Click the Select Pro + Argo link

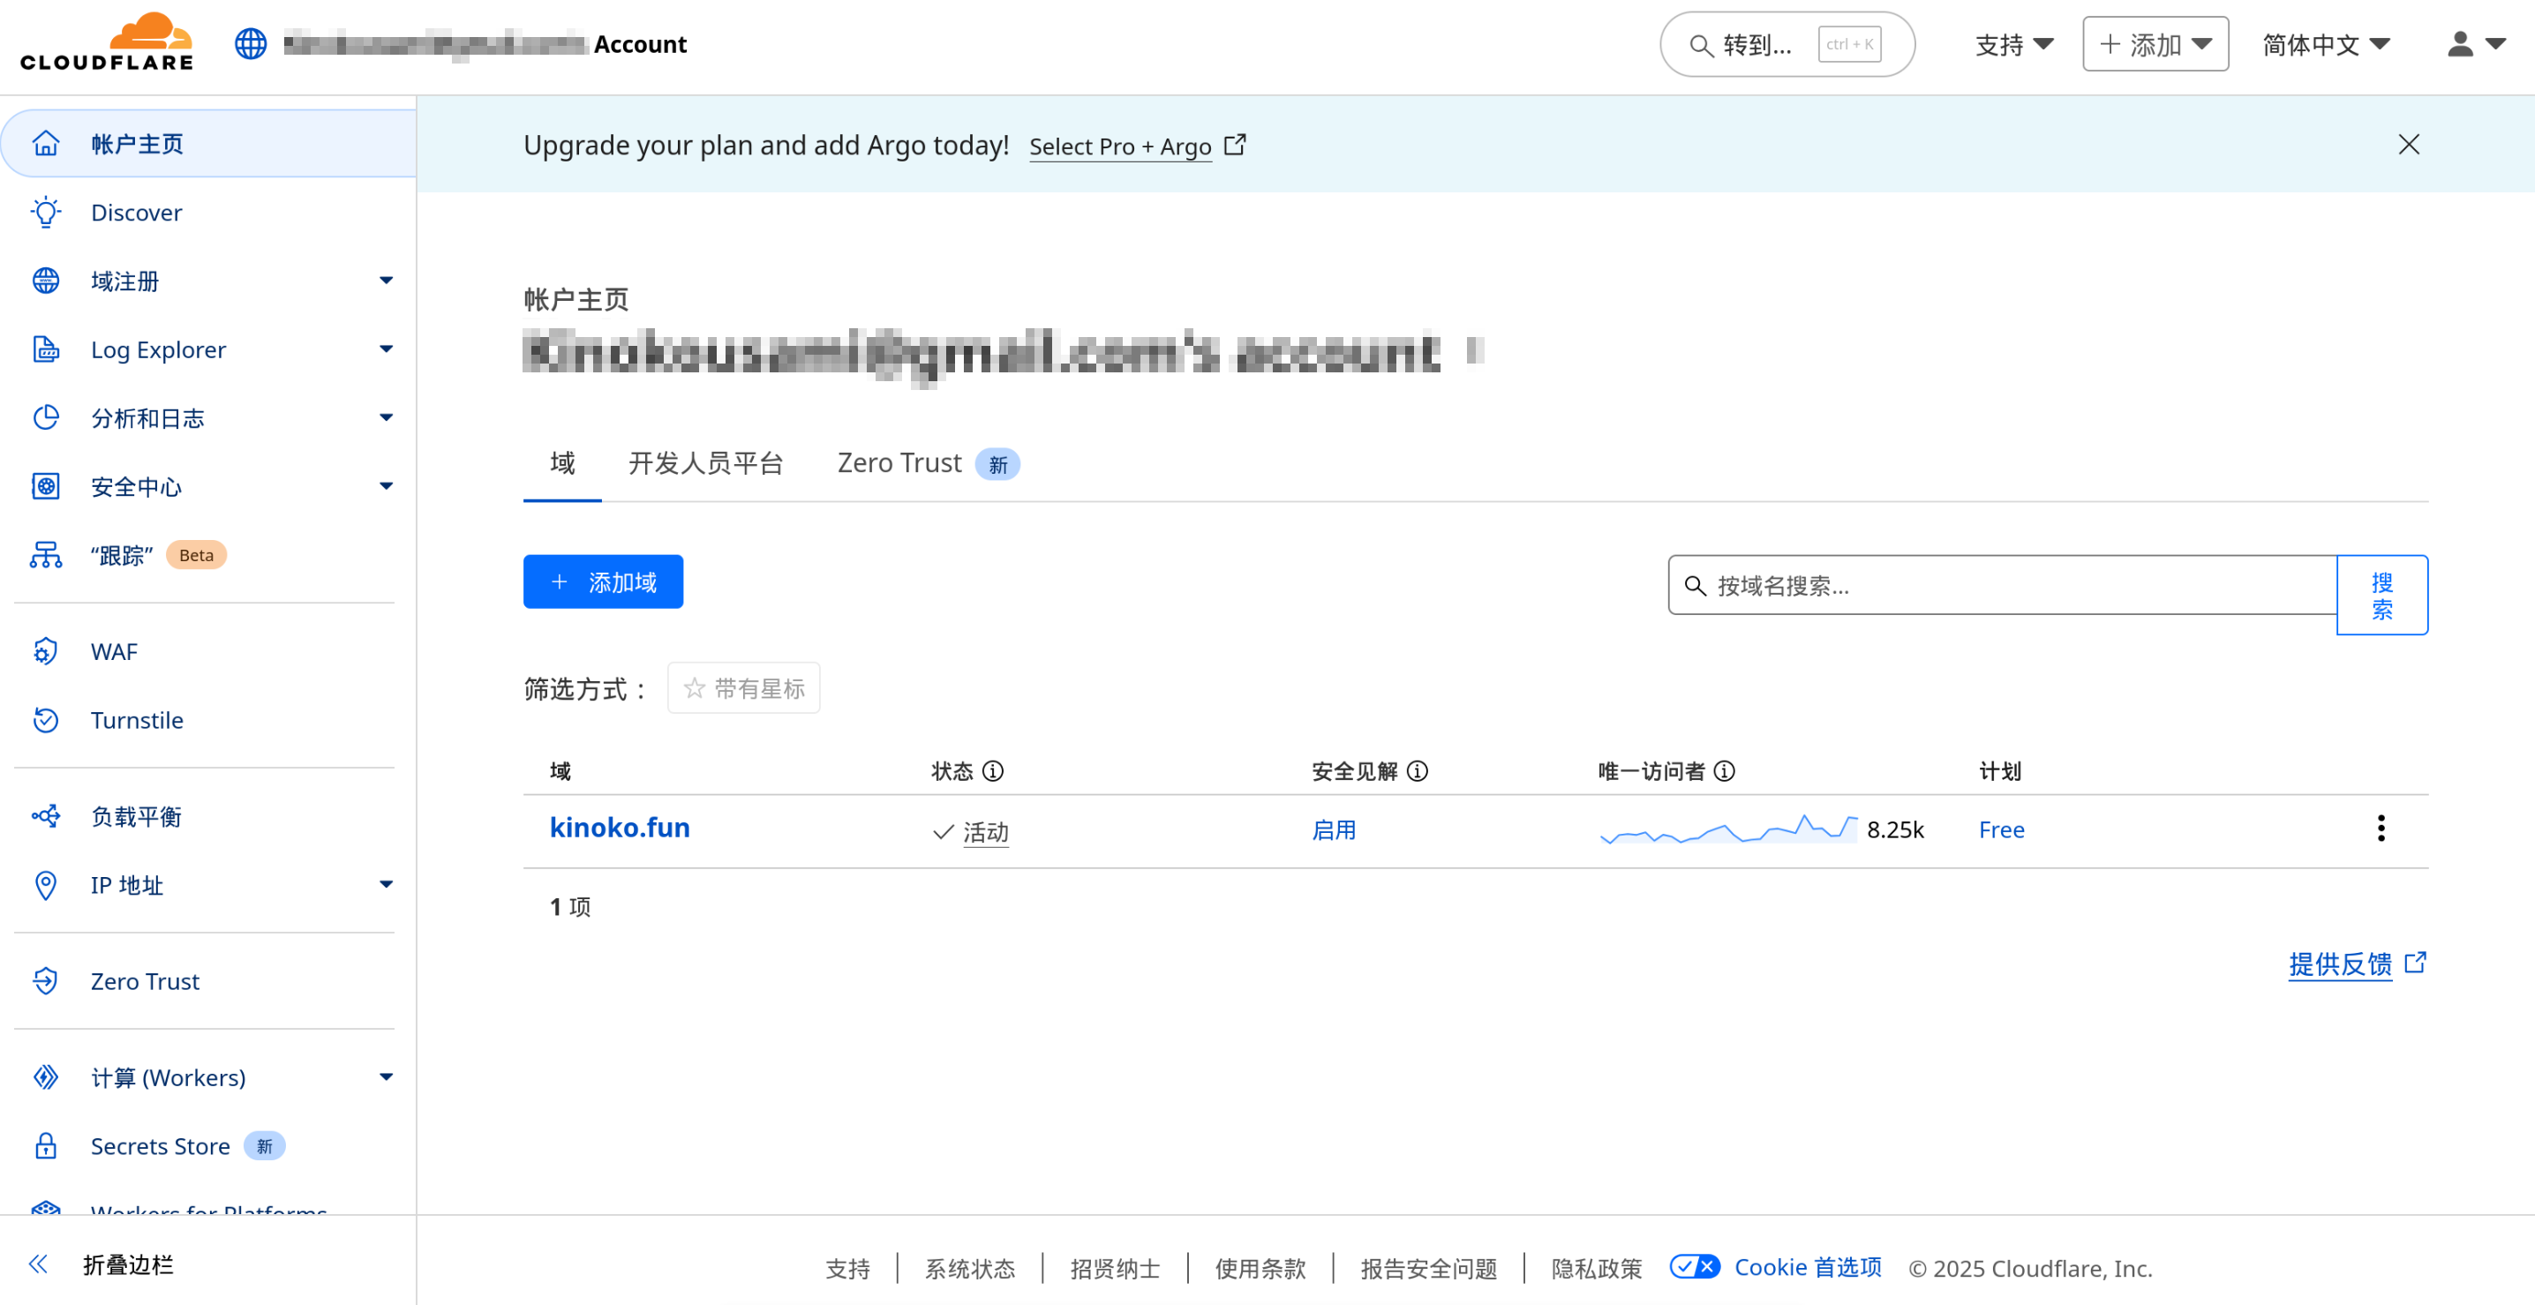click(1120, 146)
